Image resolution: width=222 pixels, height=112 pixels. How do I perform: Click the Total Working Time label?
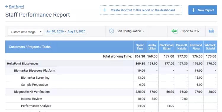pyautogui.click(x=117, y=56)
